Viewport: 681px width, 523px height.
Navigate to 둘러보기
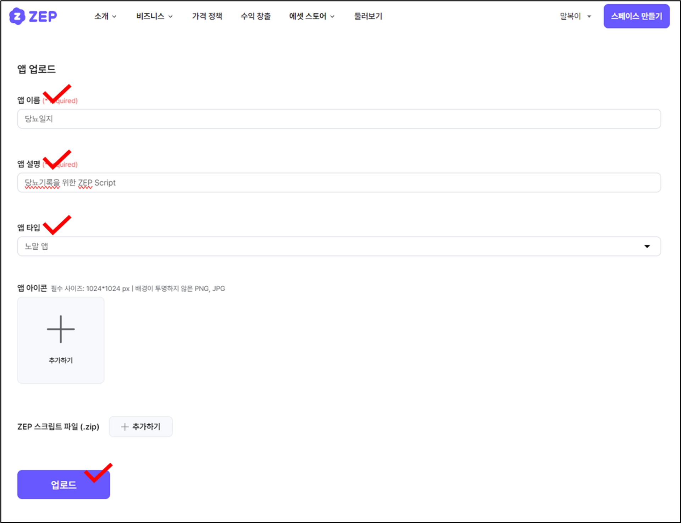coord(368,16)
